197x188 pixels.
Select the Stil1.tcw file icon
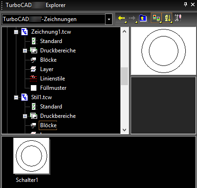24,97
